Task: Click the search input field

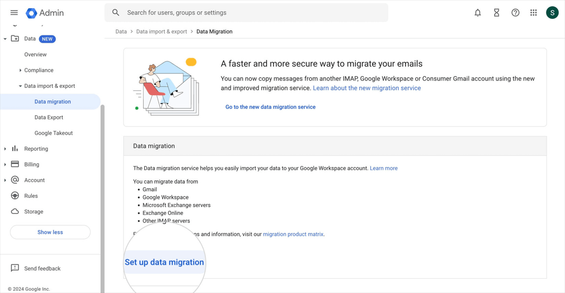Action: coord(254,13)
